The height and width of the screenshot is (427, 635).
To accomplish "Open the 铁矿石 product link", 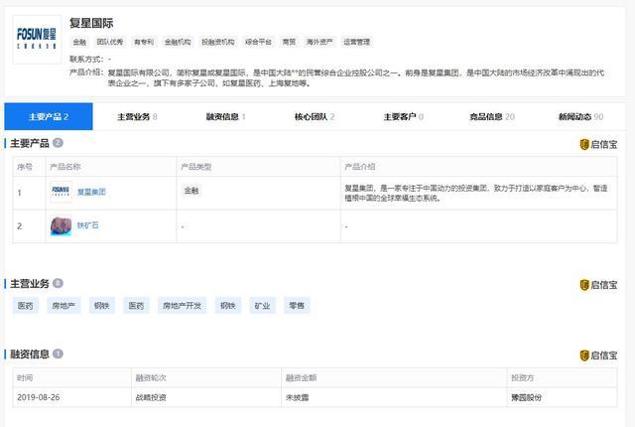I will click(x=88, y=225).
